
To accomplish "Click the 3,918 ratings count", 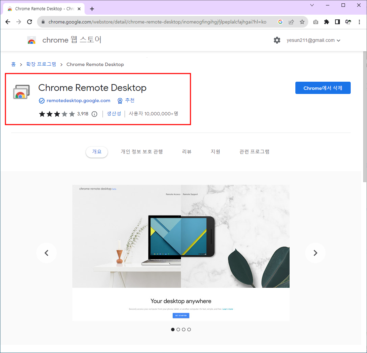I will [x=83, y=114].
